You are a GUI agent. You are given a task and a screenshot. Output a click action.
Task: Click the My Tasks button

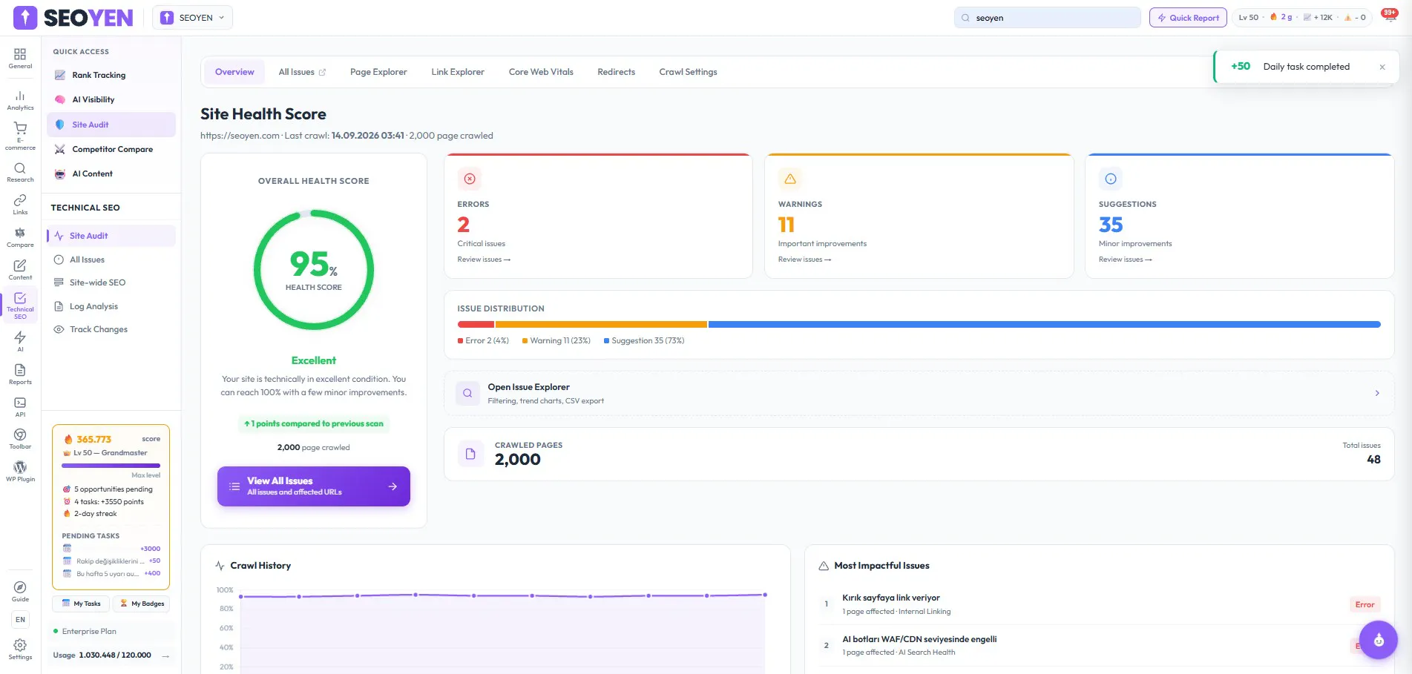81,604
